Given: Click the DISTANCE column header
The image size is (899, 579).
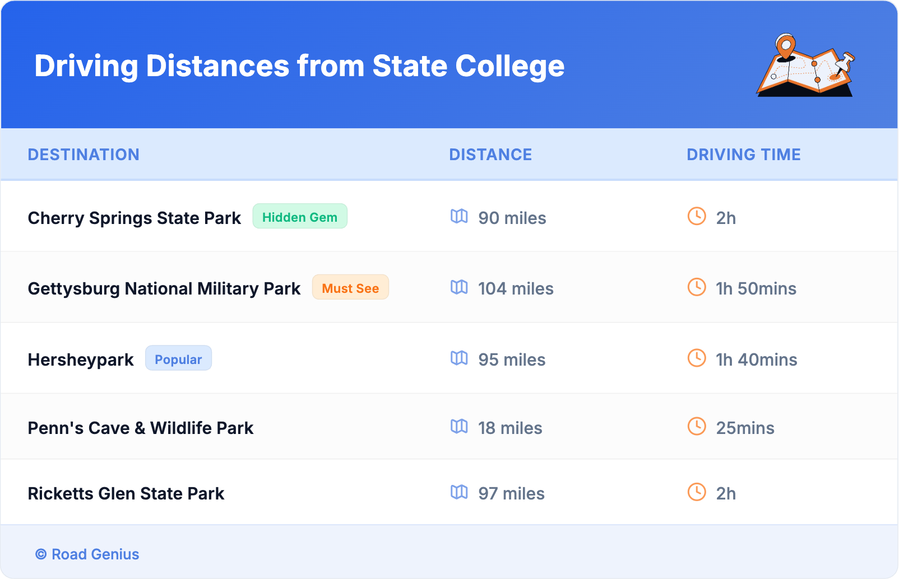Looking at the screenshot, I should click(490, 155).
